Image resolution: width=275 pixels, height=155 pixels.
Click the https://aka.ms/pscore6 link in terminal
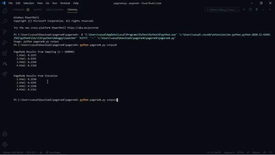(83, 28)
